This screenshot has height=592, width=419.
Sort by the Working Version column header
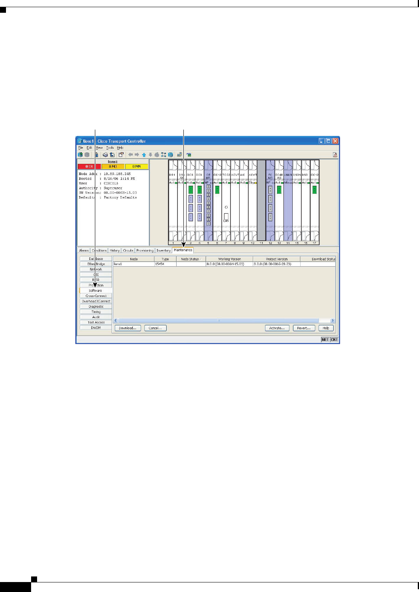(229, 259)
